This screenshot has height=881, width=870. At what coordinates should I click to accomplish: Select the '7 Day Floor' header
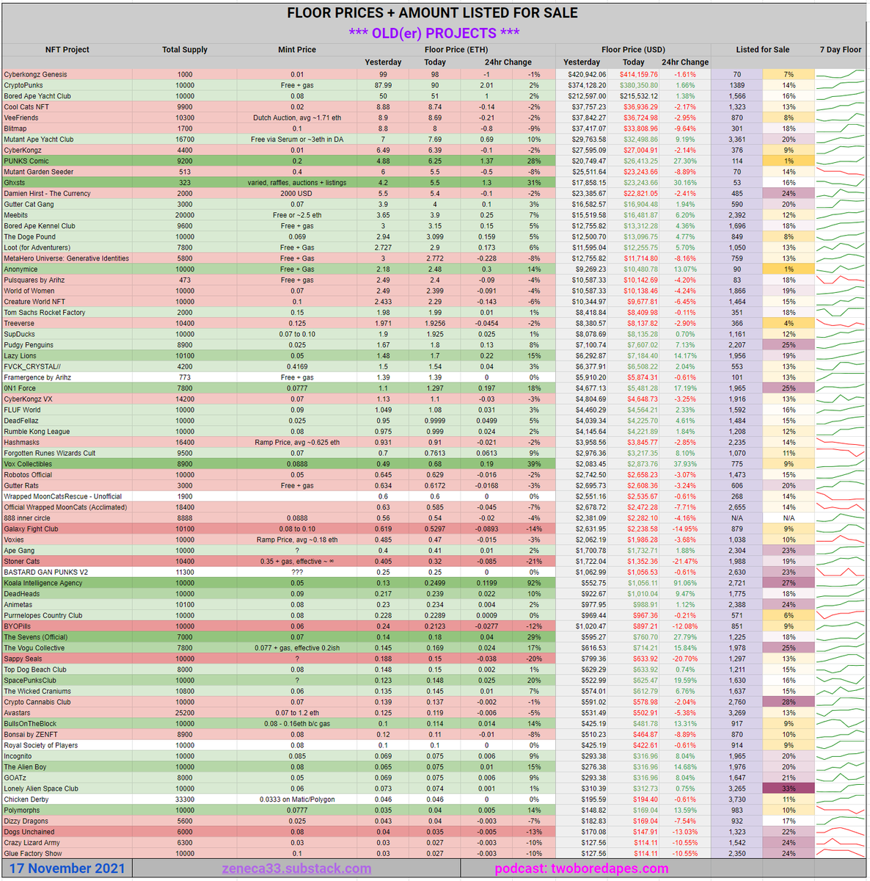click(841, 50)
